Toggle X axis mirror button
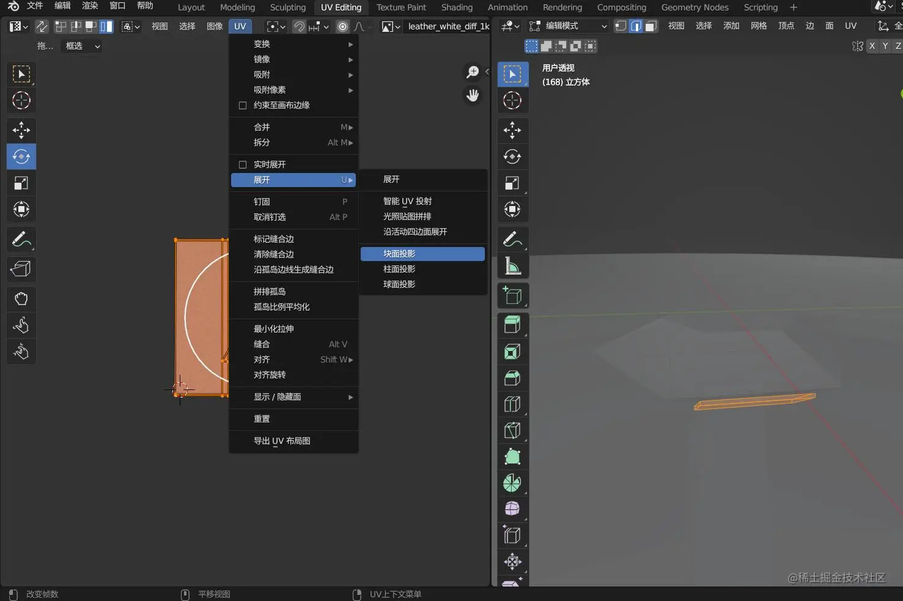903x601 pixels. pyautogui.click(x=872, y=46)
